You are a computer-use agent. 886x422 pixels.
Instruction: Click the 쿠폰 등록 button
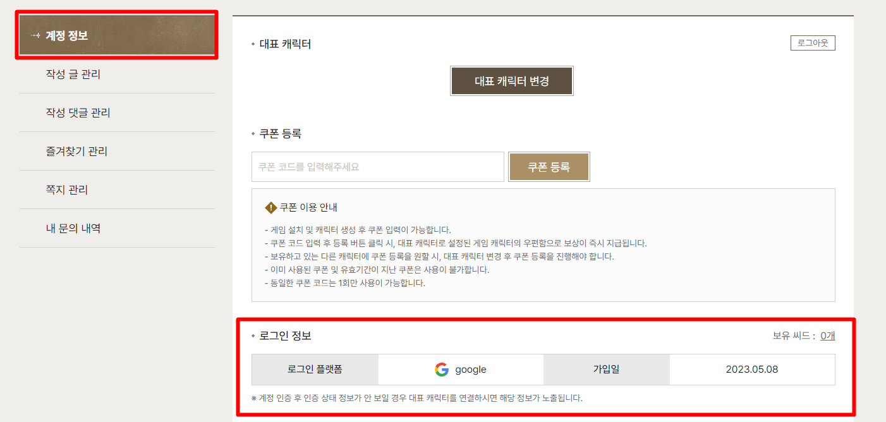tap(549, 167)
